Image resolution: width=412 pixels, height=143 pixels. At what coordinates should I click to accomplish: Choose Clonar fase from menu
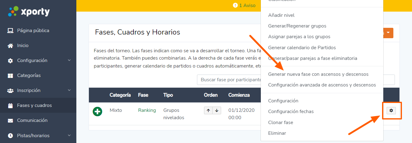coord(280,123)
